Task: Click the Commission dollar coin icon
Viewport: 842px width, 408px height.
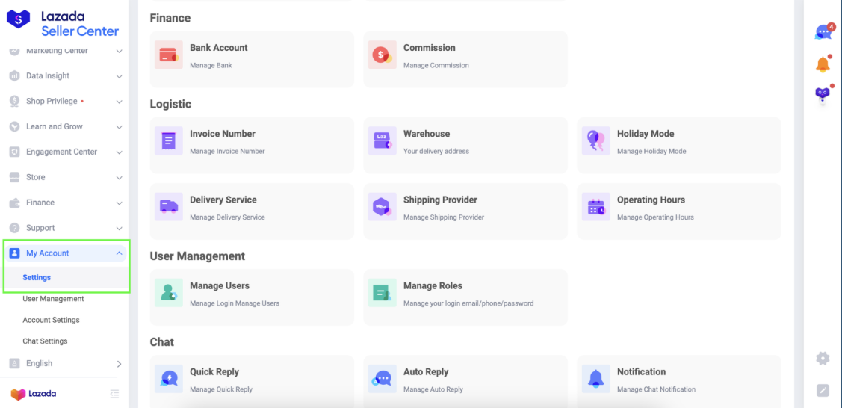Action: point(382,55)
